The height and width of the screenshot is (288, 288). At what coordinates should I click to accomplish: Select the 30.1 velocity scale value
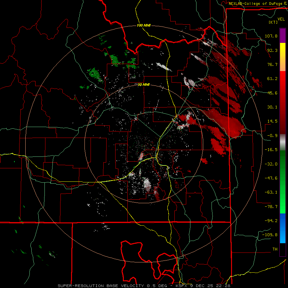click(x=272, y=107)
